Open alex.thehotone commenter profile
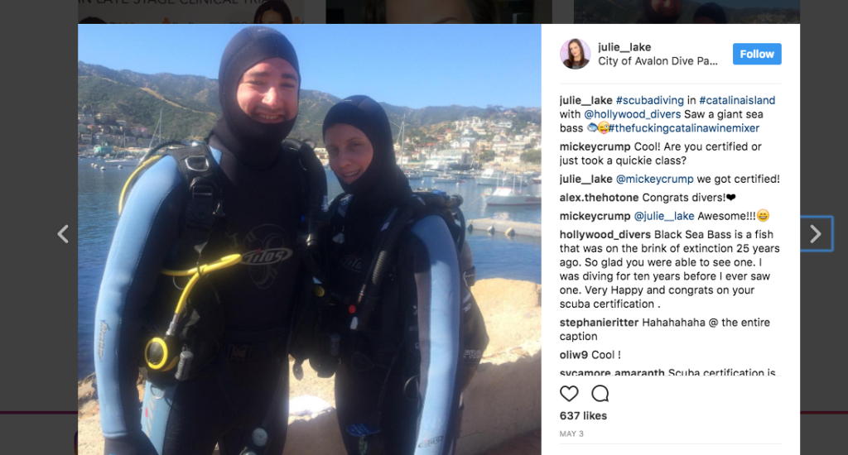Image resolution: width=848 pixels, height=455 pixels. click(600, 197)
